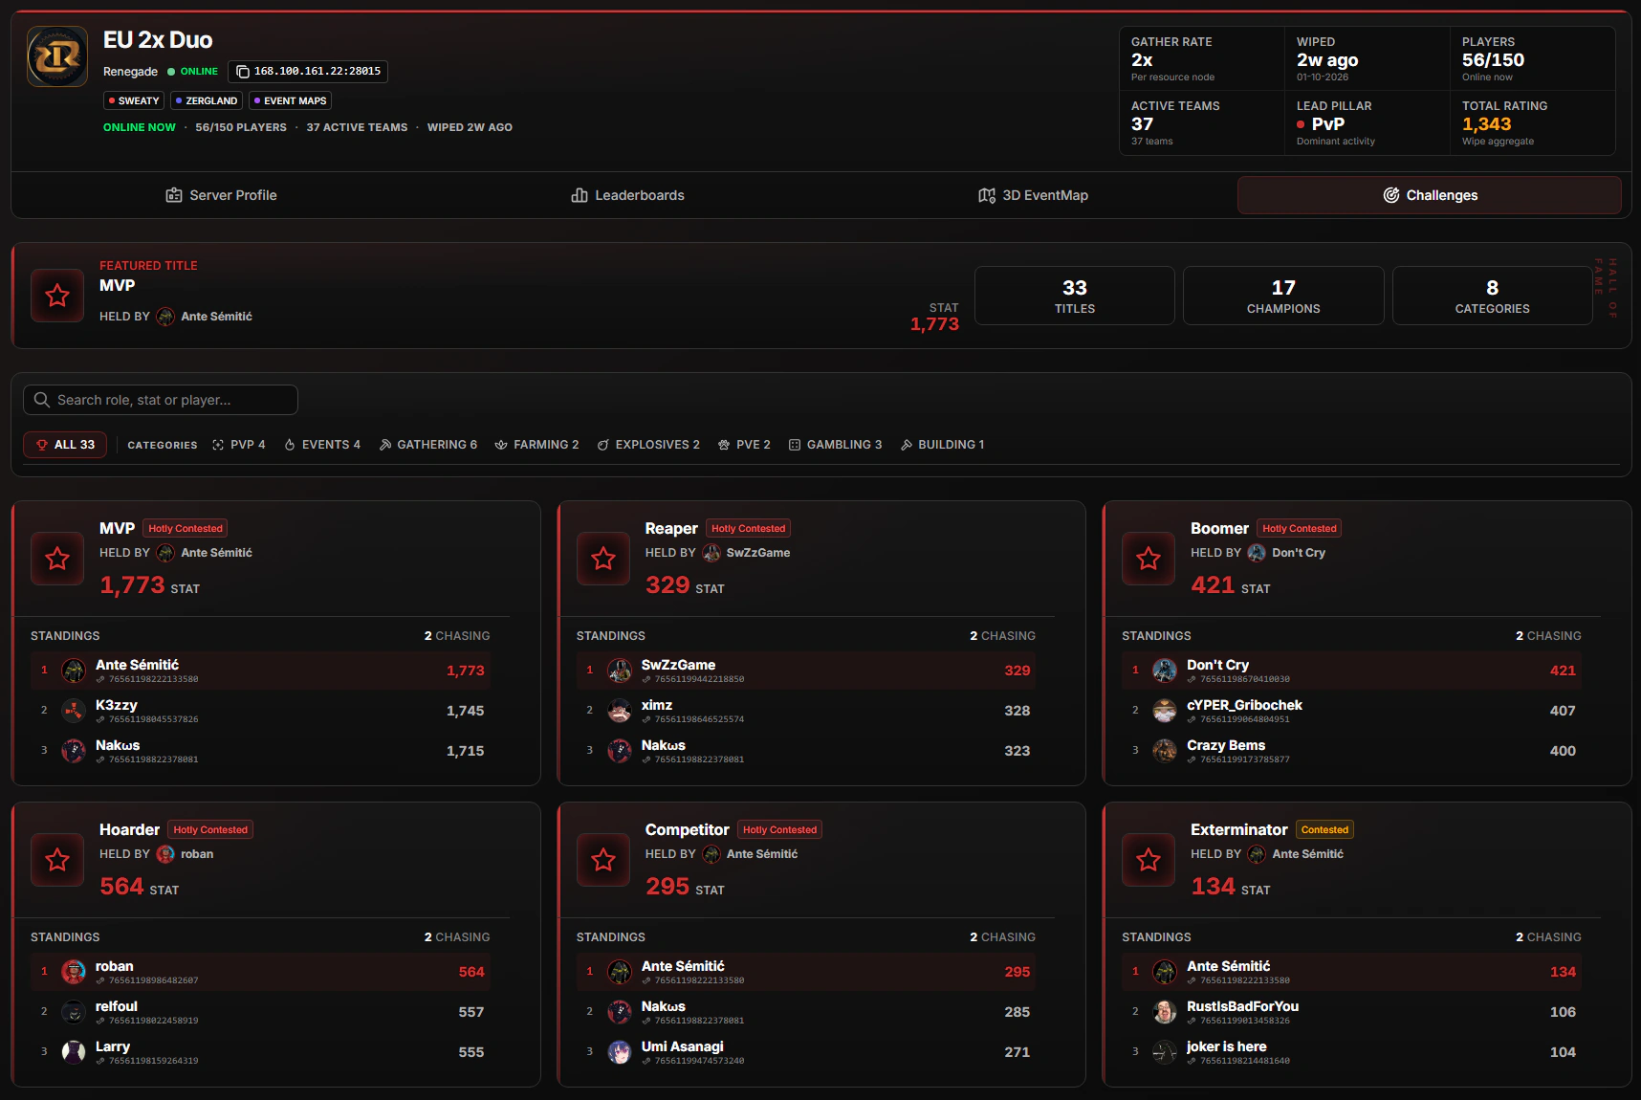This screenshot has height=1100, width=1641.
Task: Filter by BUILDING 1 category
Action: 942,445
